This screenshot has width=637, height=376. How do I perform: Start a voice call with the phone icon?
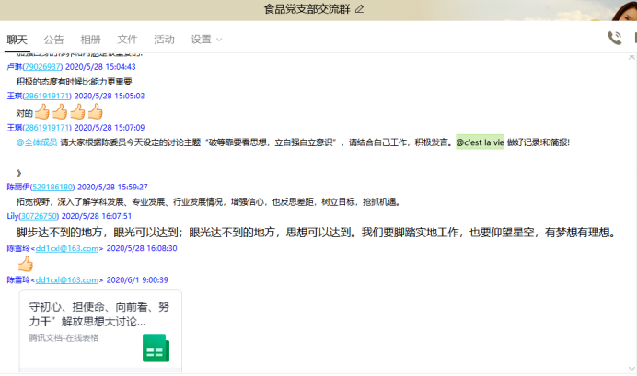pyautogui.click(x=614, y=38)
